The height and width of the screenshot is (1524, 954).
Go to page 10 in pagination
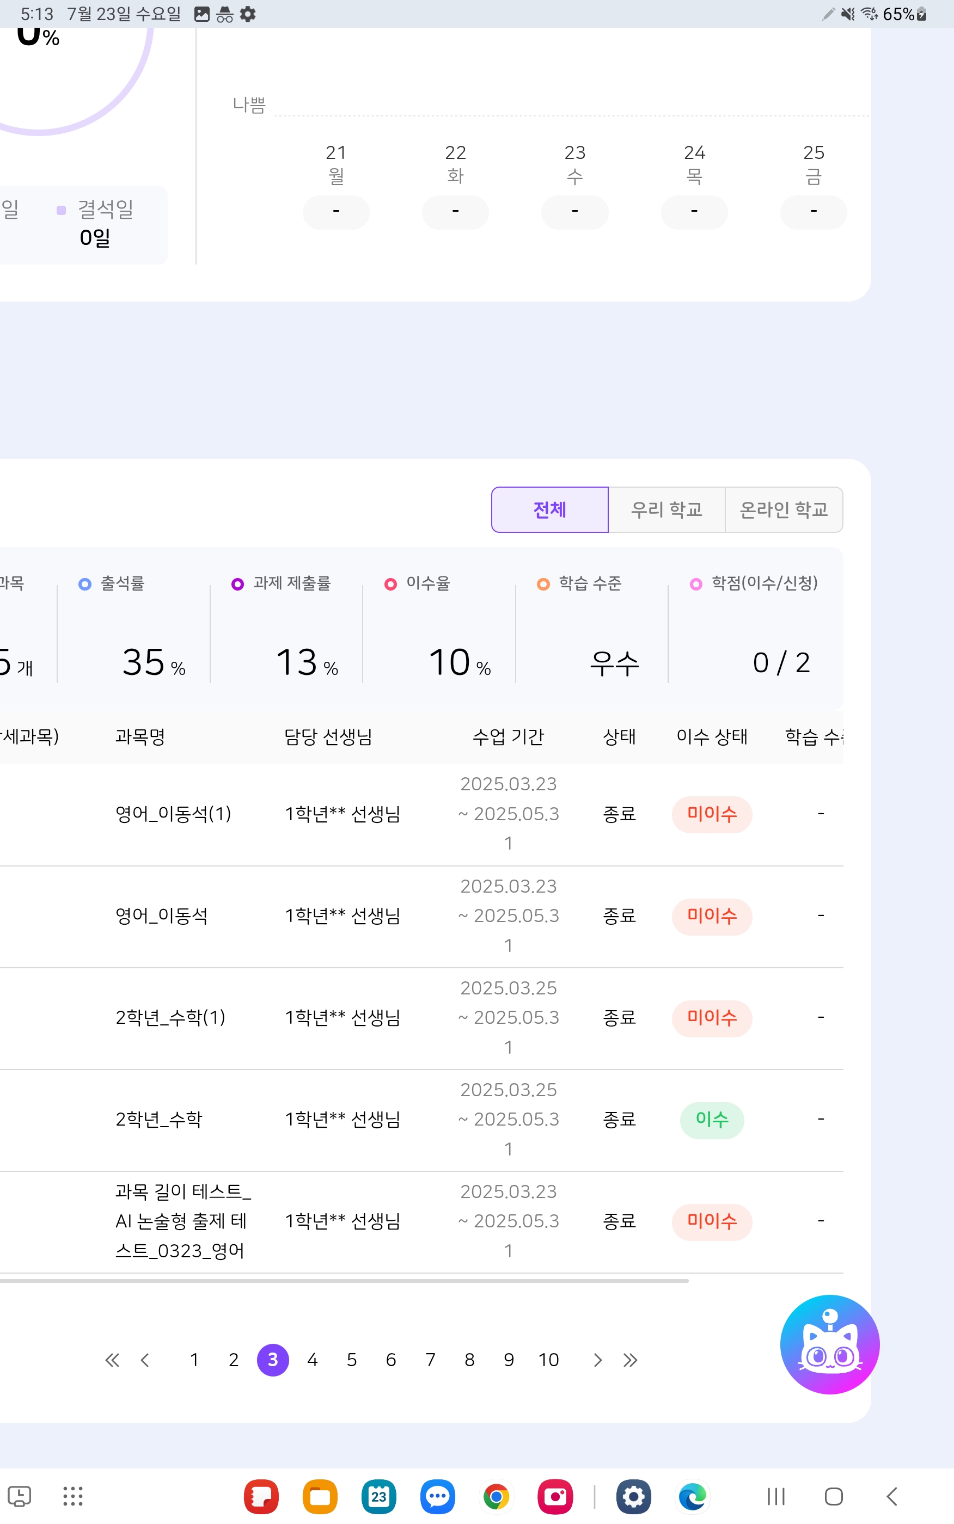(x=548, y=1360)
